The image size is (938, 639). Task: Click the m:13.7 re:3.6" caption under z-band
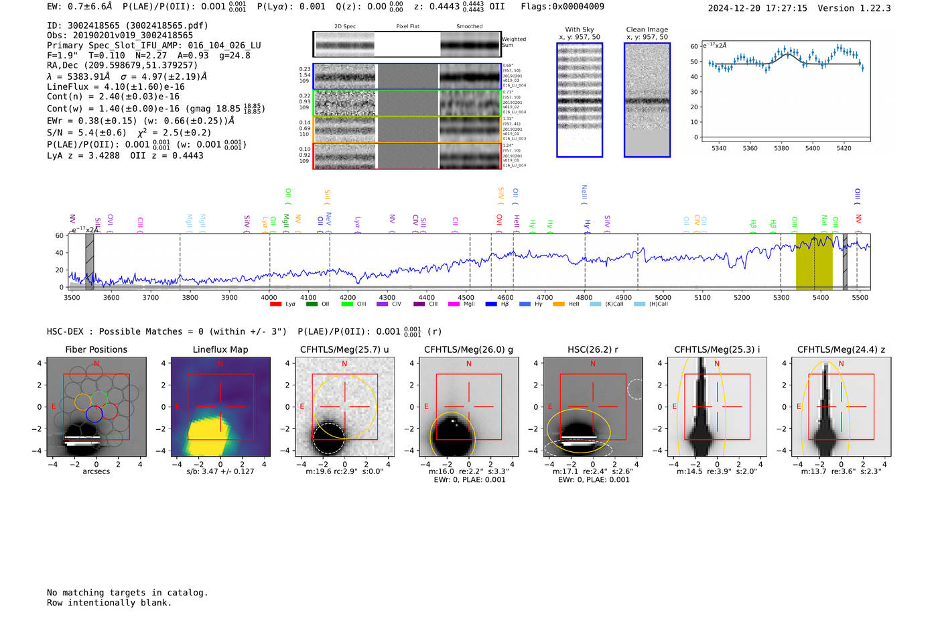click(x=842, y=471)
